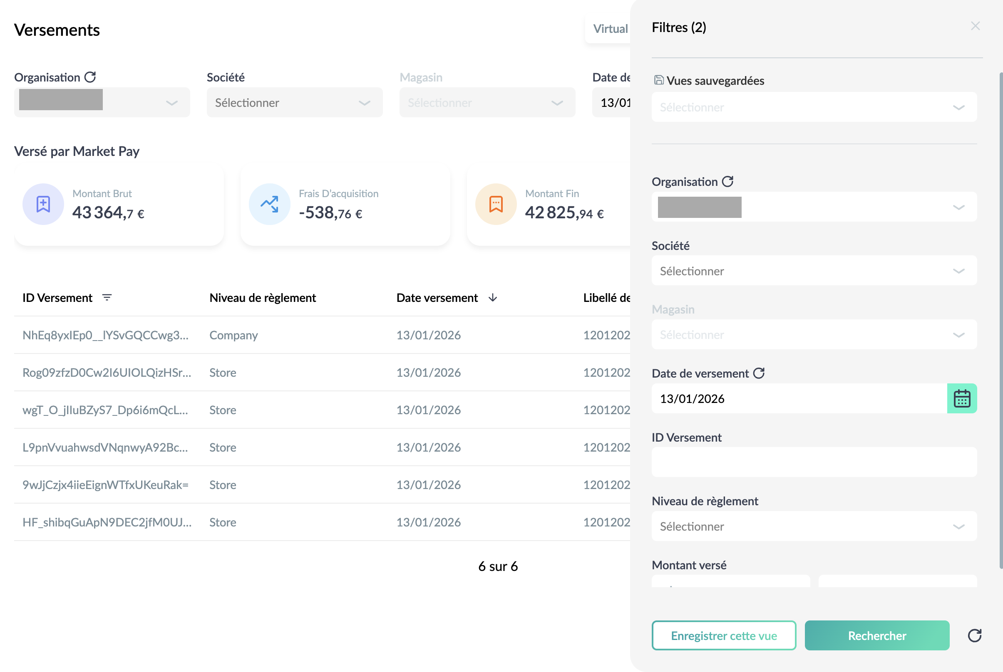Screen dimensions: 1003x672
Task: Open the Niveau de règlement dropdown
Action: coord(814,526)
